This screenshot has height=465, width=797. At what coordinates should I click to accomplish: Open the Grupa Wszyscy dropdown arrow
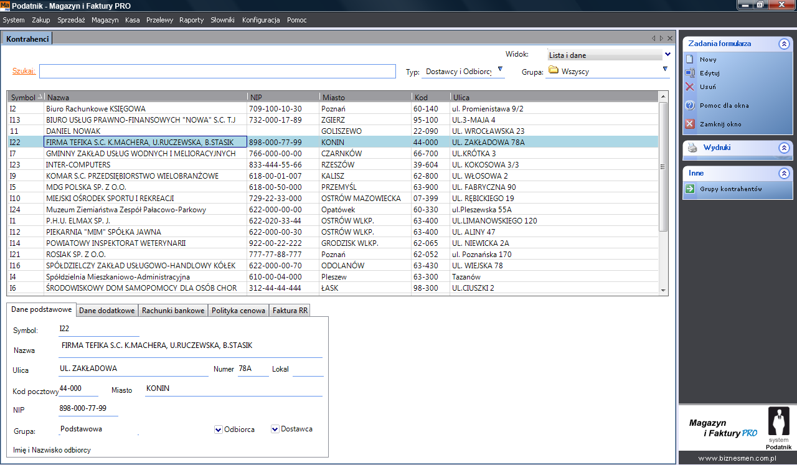pyautogui.click(x=665, y=69)
